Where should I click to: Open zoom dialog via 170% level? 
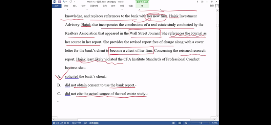tap(215, 123)
